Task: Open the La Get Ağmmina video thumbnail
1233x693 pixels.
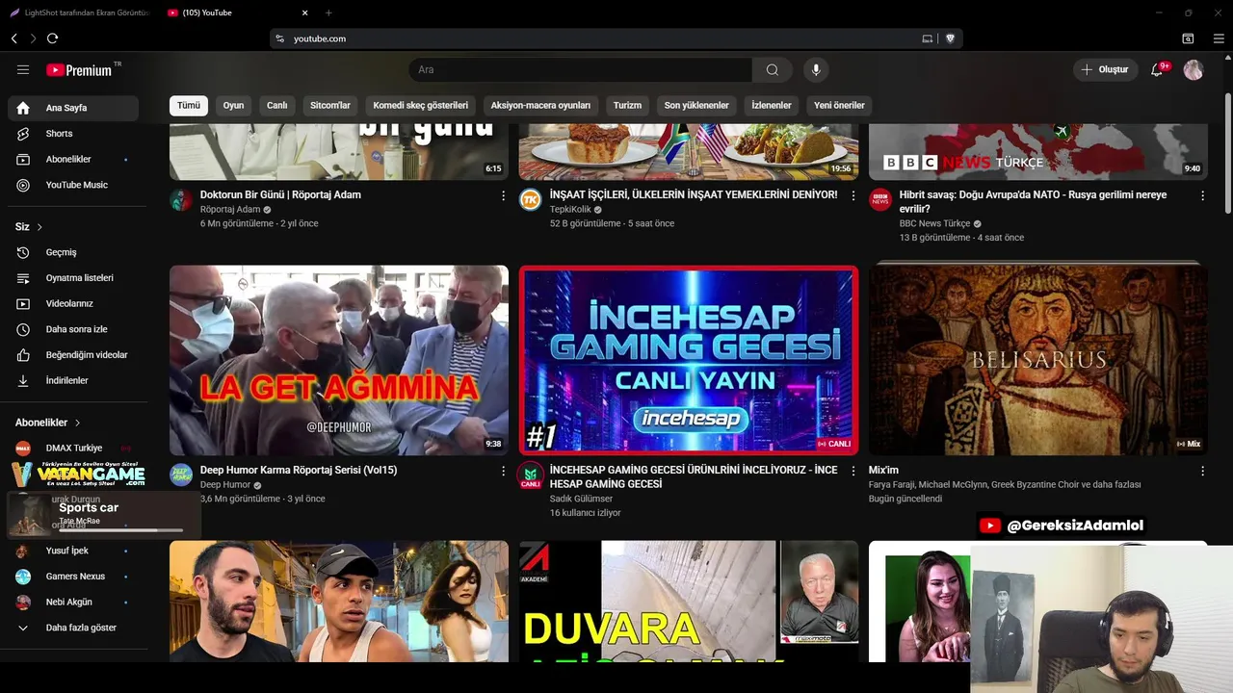Action: (x=339, y=360)
